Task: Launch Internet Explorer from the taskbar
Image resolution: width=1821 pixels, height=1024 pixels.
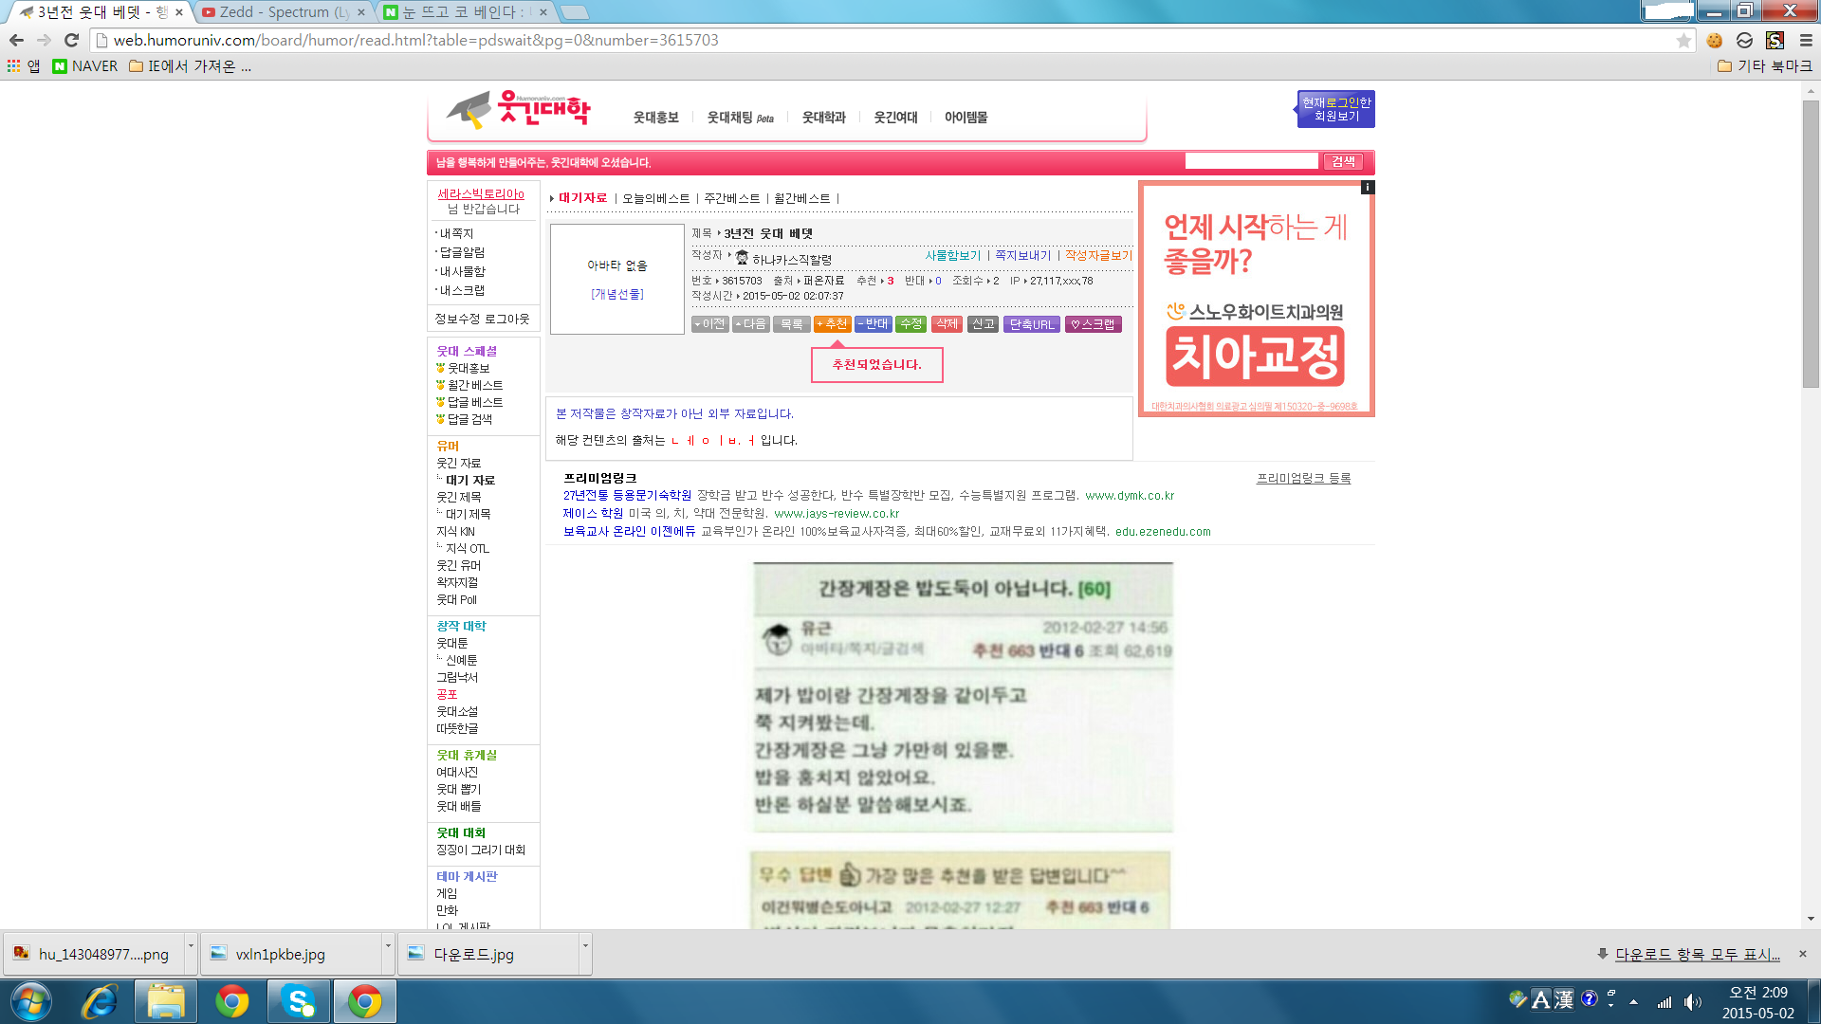Action: coord(99,1001)
